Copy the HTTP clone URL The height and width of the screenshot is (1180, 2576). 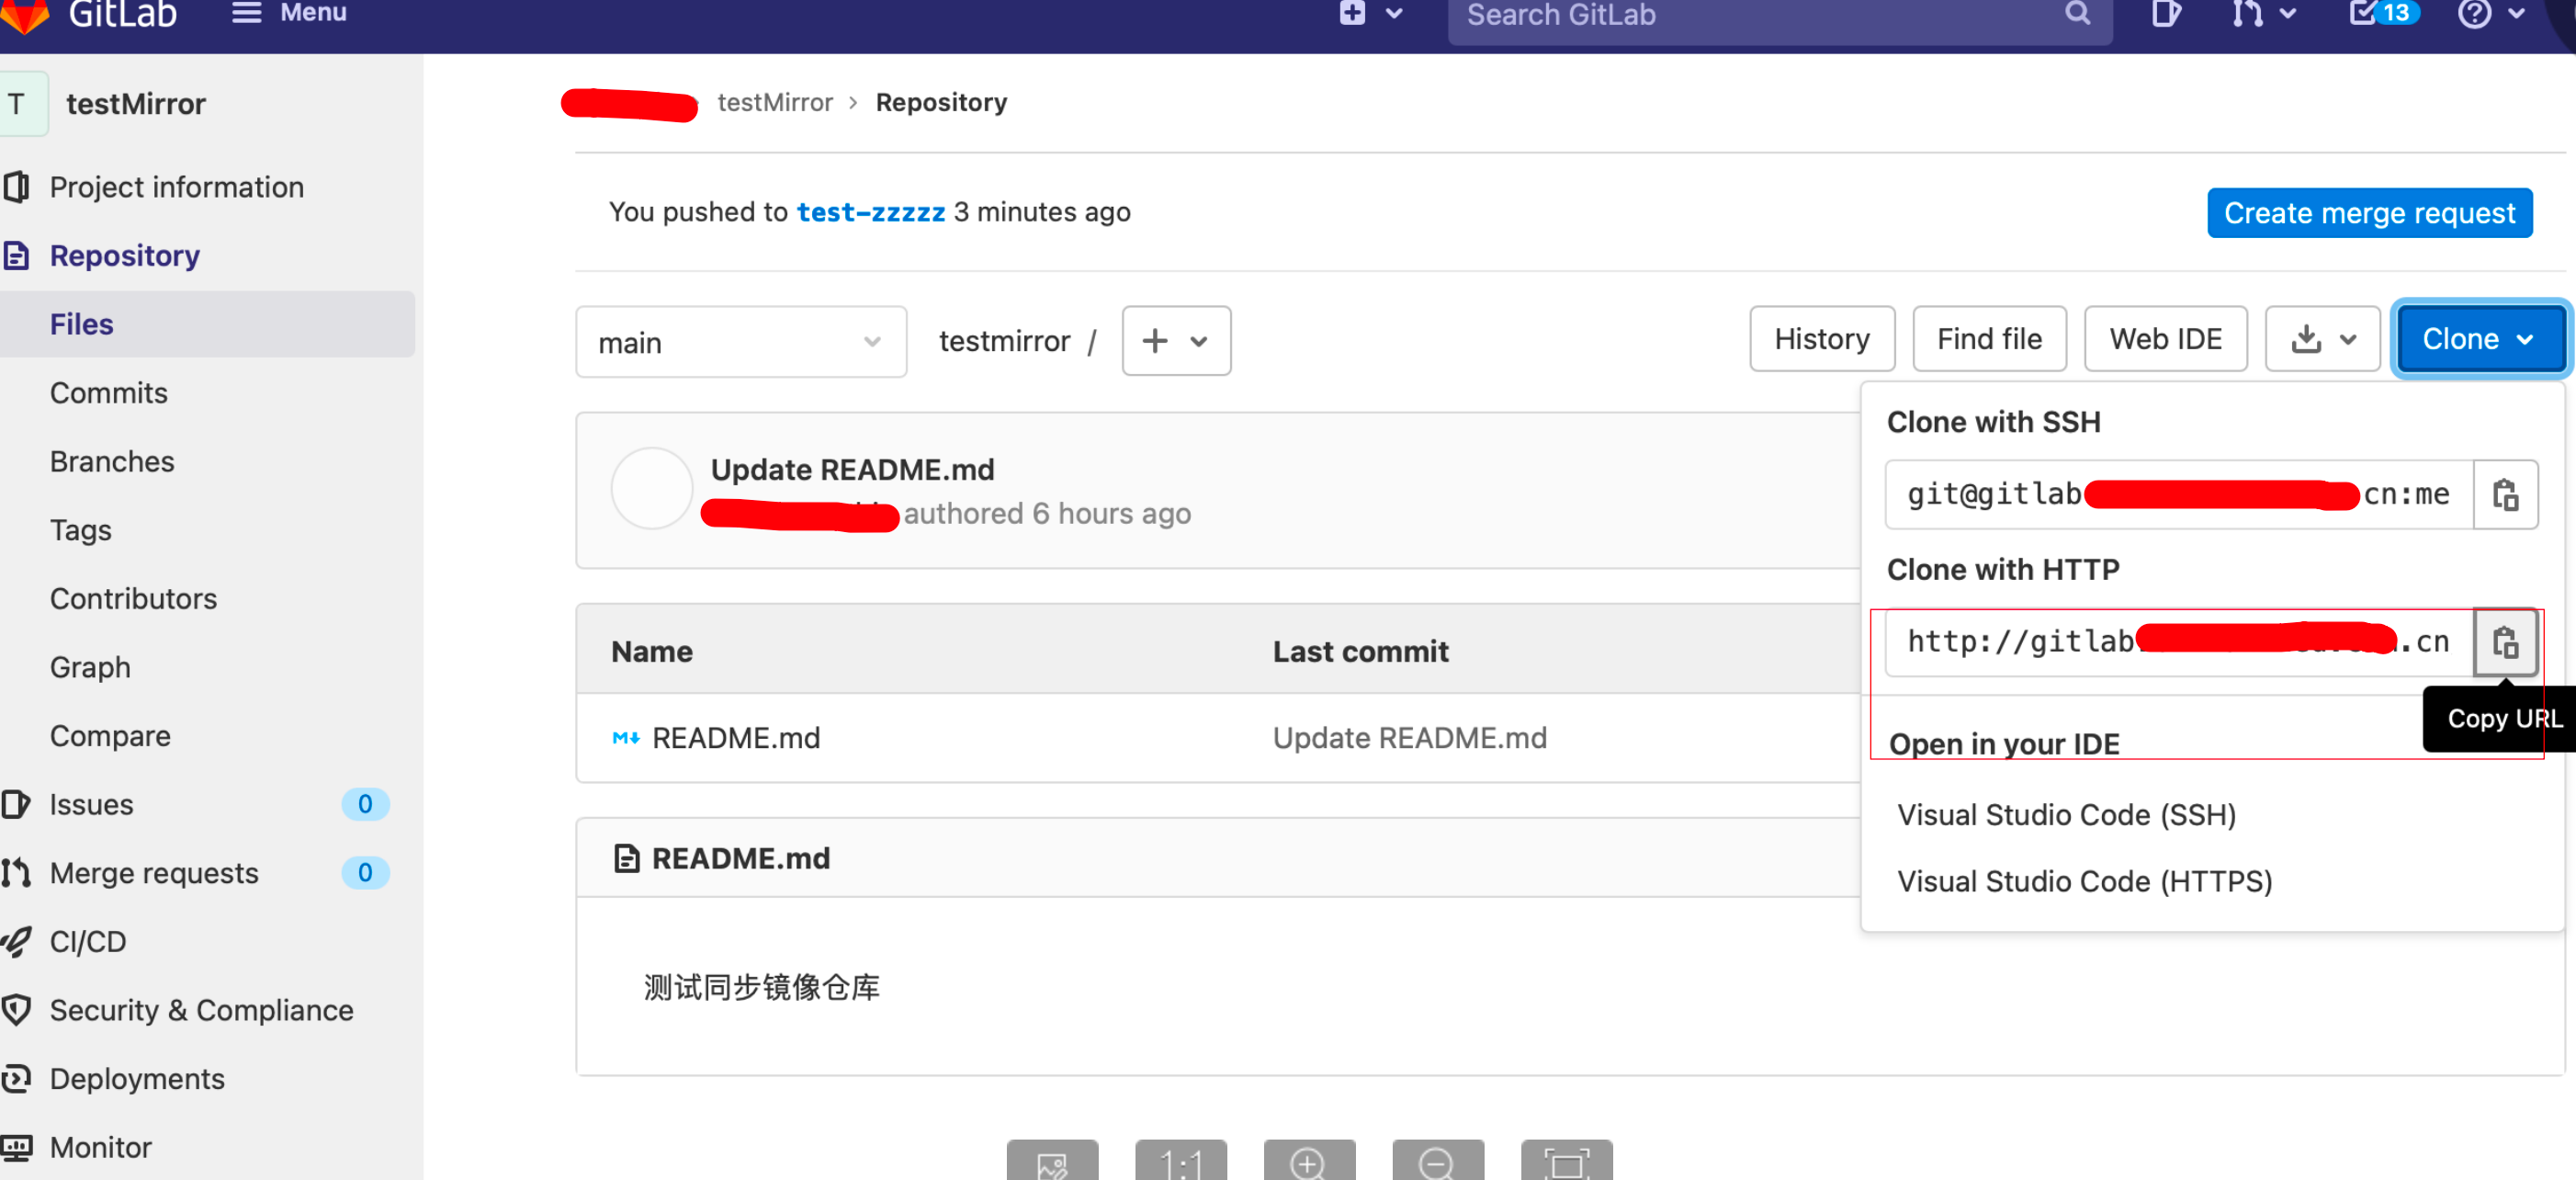(x=2505, y=642)
